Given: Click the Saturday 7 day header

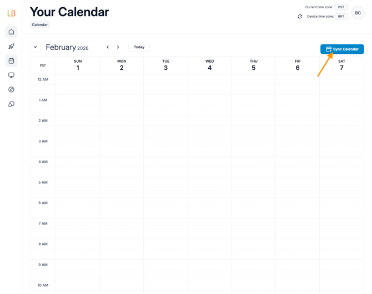Looking at the screenshot, I should click(x=341, y=65).
